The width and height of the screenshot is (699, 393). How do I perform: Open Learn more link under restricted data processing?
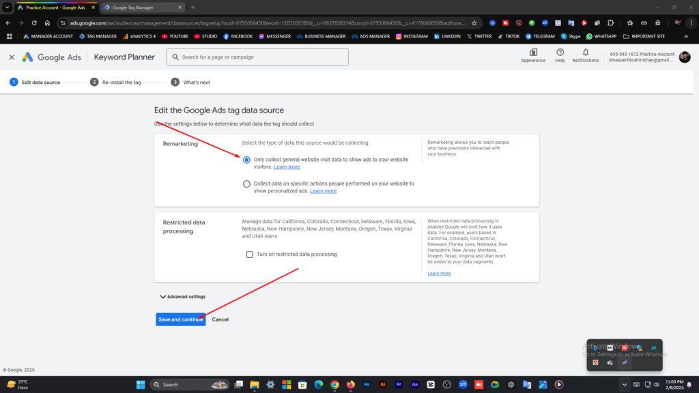coord(439,274)
